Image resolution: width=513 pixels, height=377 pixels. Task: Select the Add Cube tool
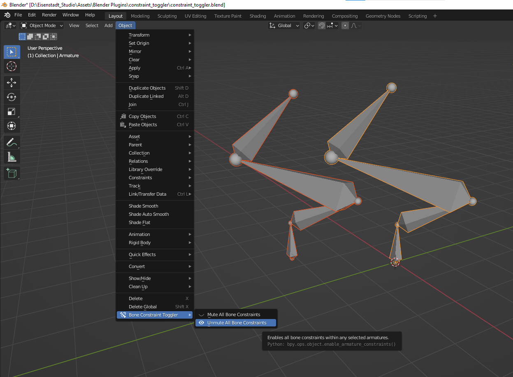point(12,173)
